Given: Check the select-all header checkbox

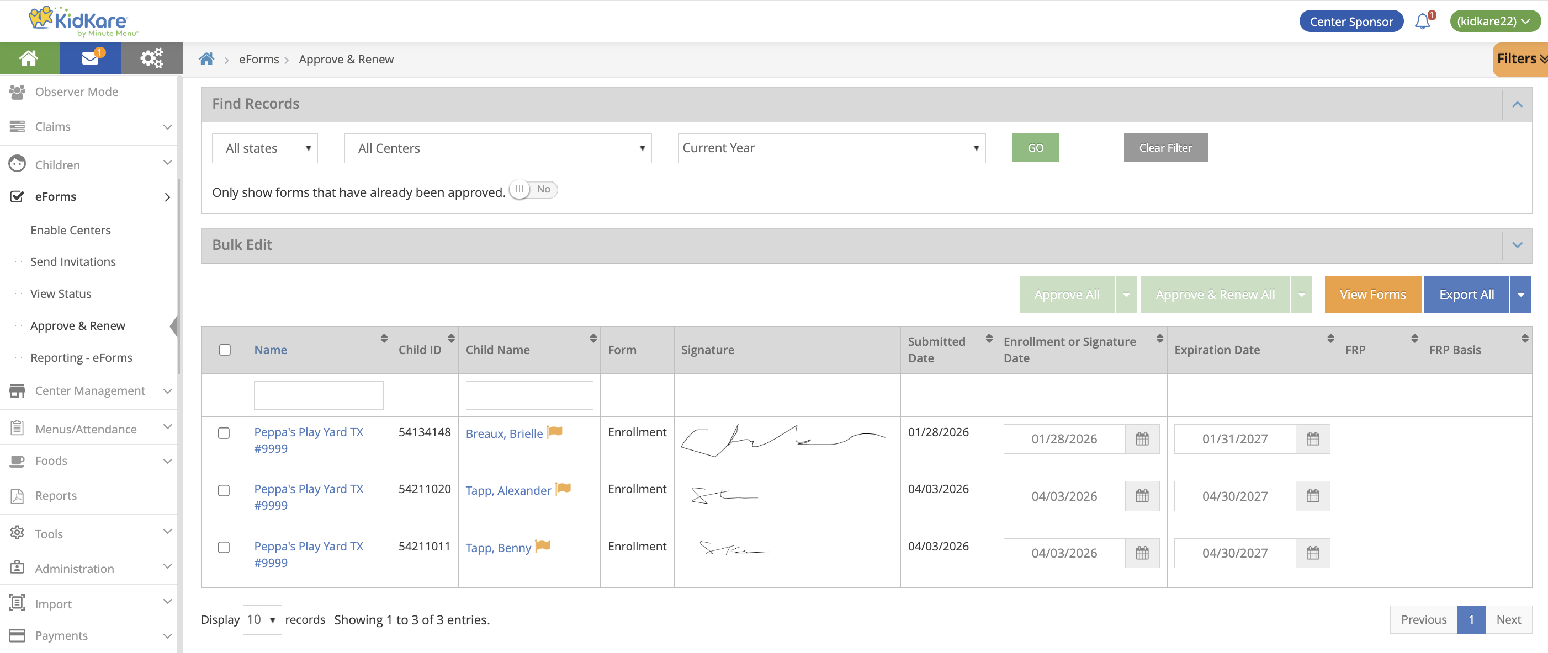Looking at the screenshot, I should [225, 350].
